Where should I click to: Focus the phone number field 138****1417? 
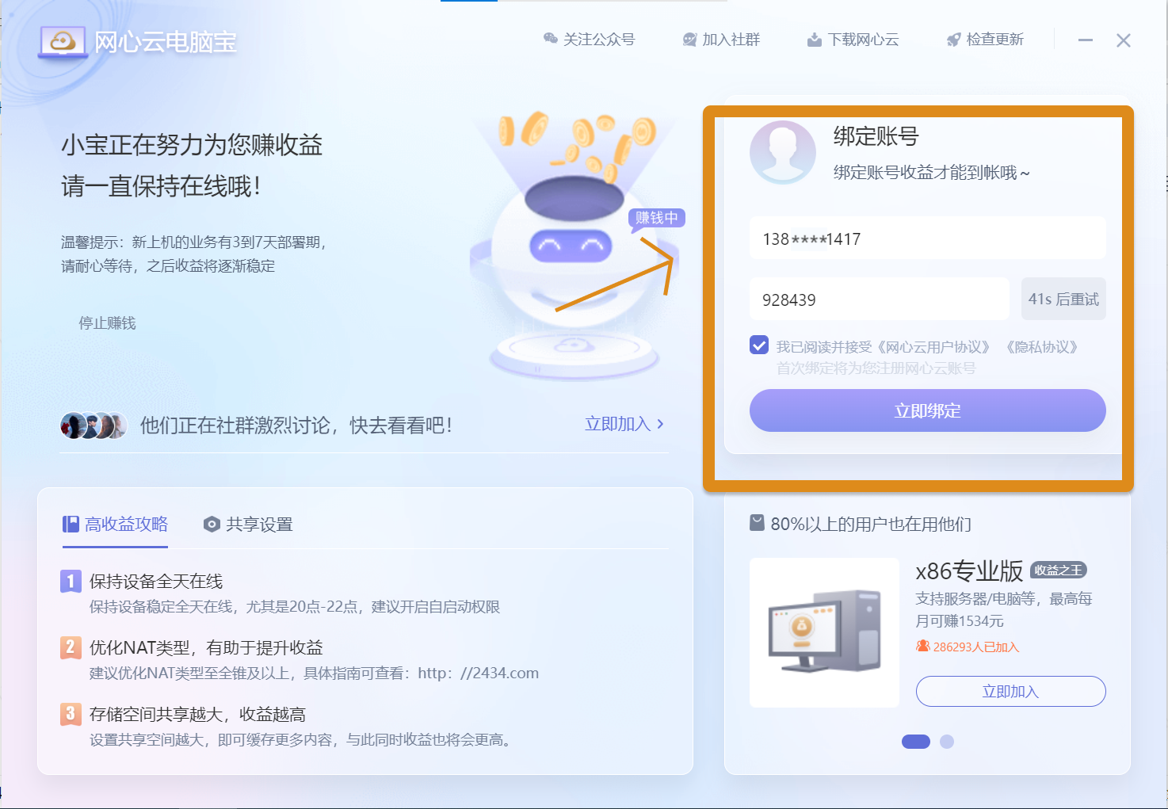[x=927, y=239]
